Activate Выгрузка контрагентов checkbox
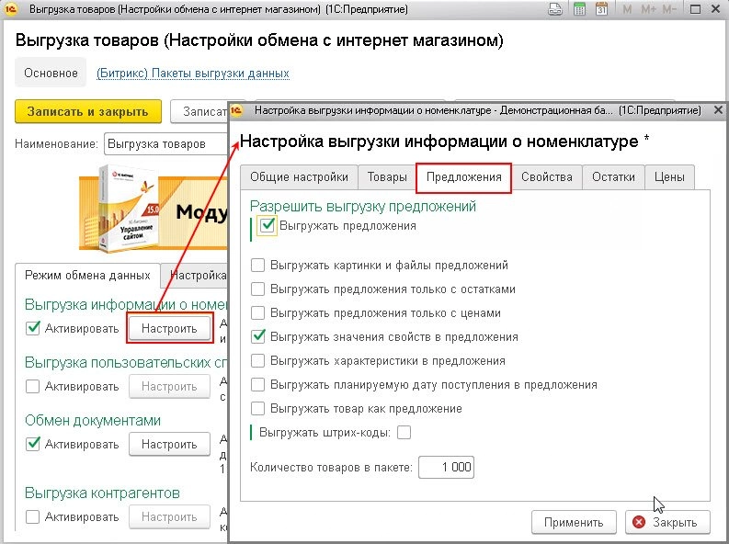 [33, 516]
